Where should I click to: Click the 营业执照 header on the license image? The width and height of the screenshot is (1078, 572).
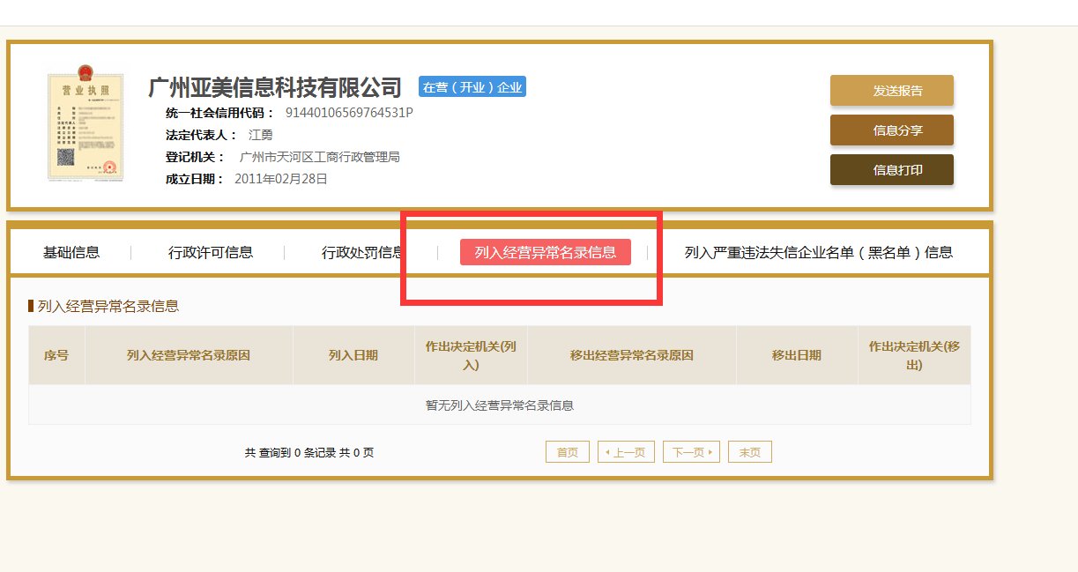click(x=86, y=91)
